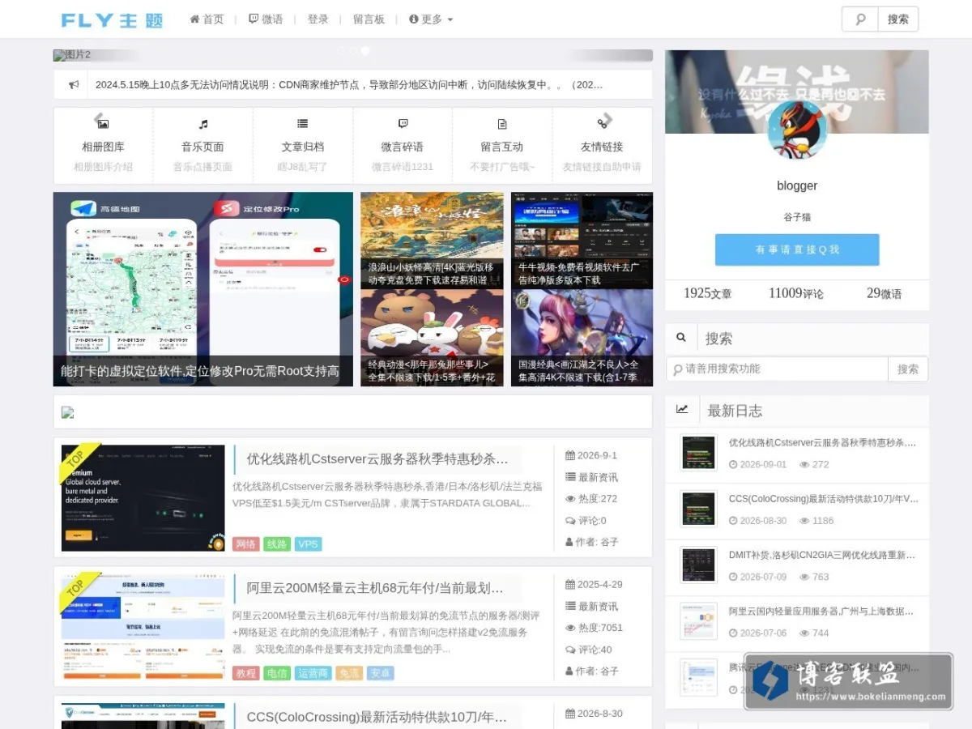Click the eye icon beside 热度:7051
Screen dimensions: 972x729
(x=570, y=628)
